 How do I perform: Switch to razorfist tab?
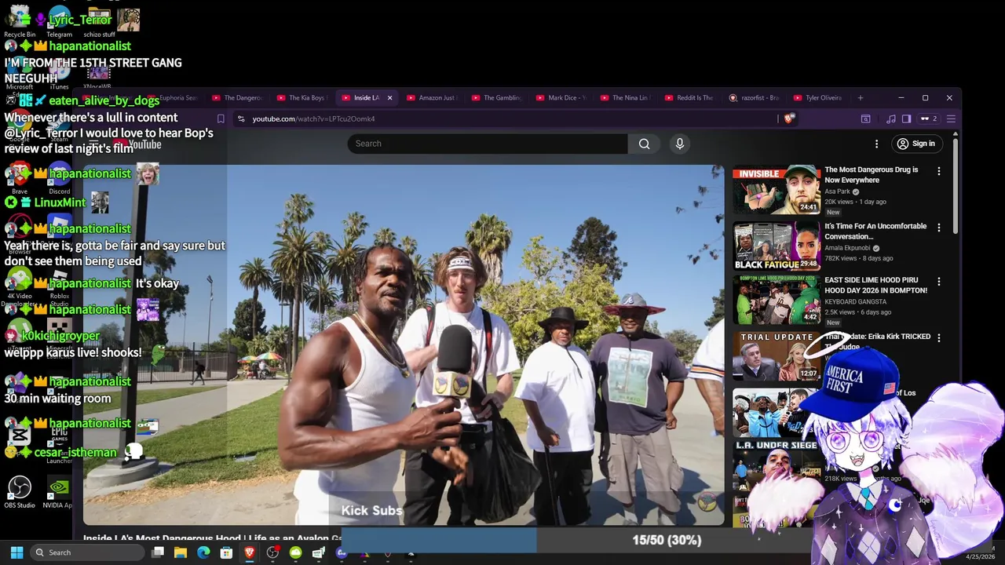point(754,98)
